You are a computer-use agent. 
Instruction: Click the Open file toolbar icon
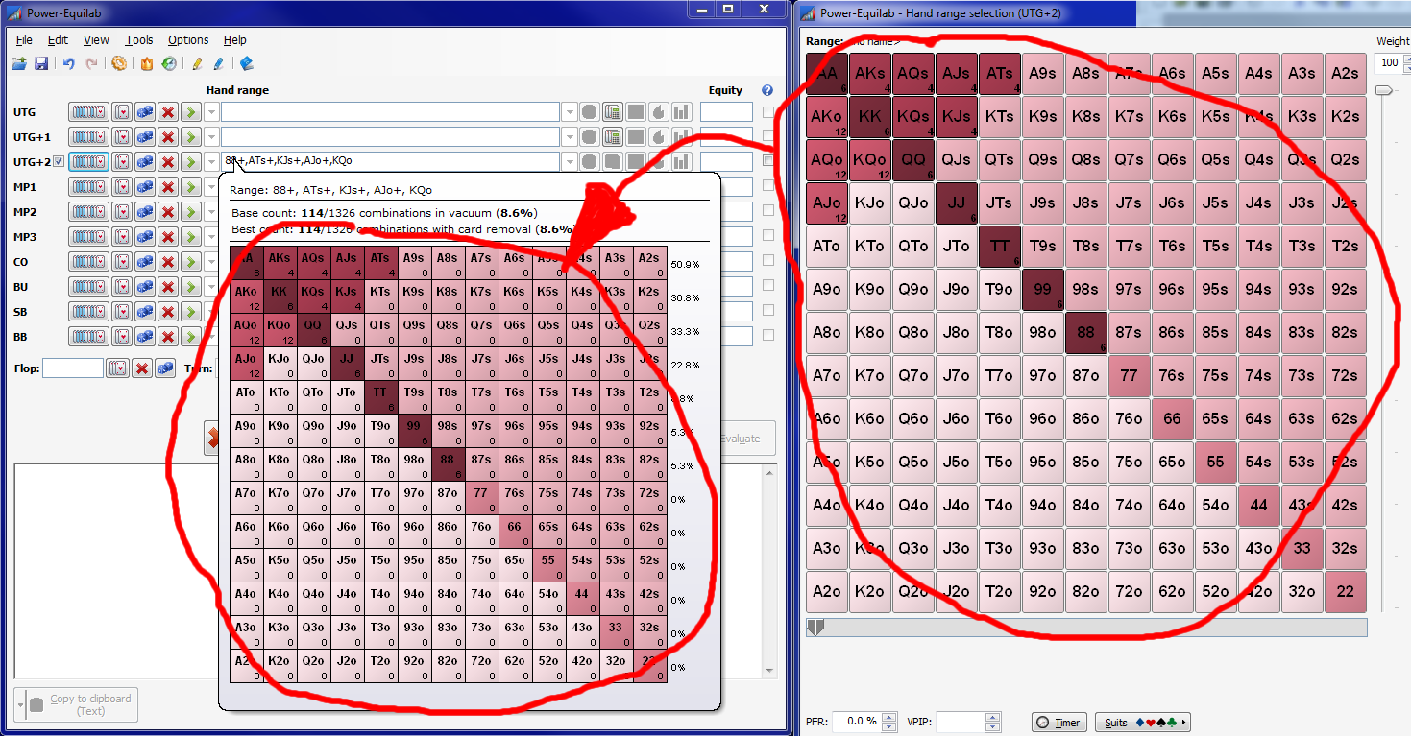coord(19,63)
